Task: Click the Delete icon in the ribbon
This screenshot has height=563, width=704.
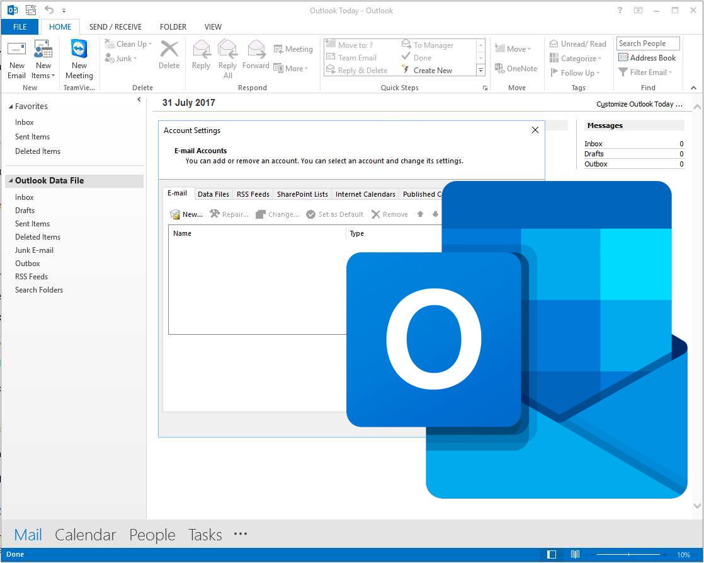Action: tap(169, 57)
